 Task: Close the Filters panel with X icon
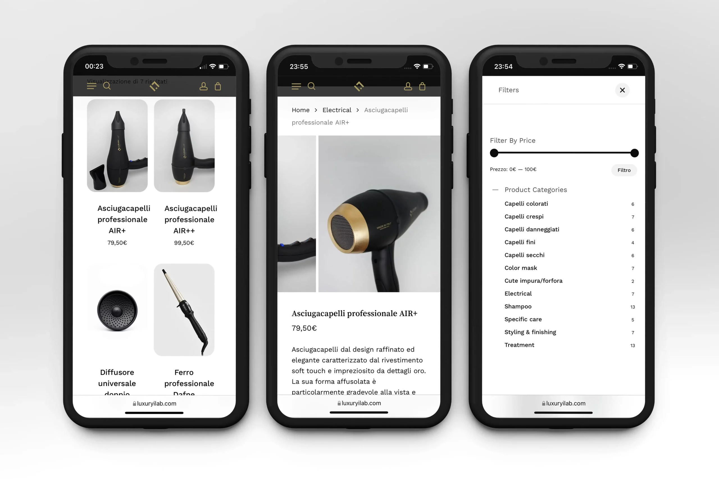tap(622, 90)
